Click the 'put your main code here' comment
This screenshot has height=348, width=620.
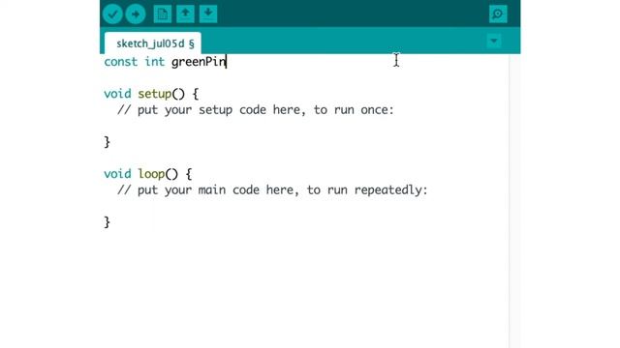tap(272, 189)
